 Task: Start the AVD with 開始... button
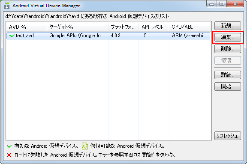click(x=227, y=86)
